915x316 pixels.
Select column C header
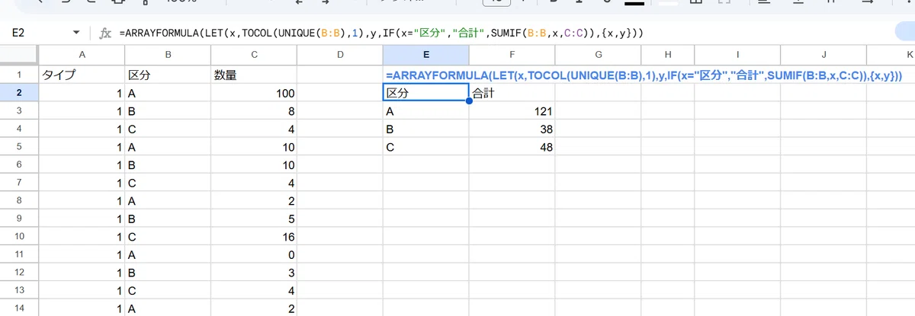click(x=254, y=55)
